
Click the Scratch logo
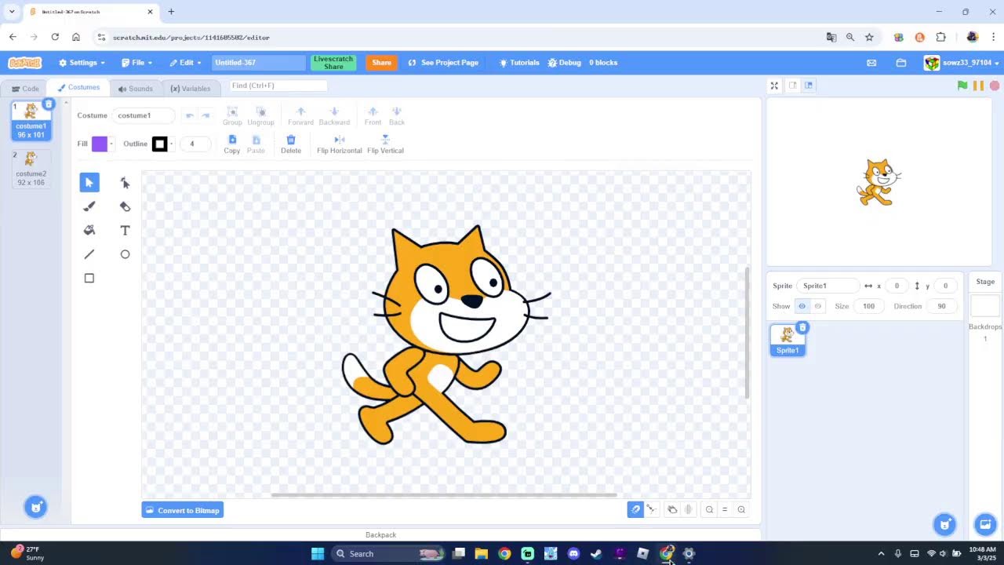(25, 63)
